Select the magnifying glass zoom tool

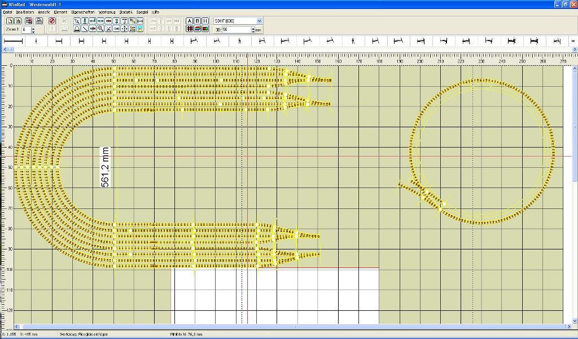pyautogui.click(x=100, y=29)
